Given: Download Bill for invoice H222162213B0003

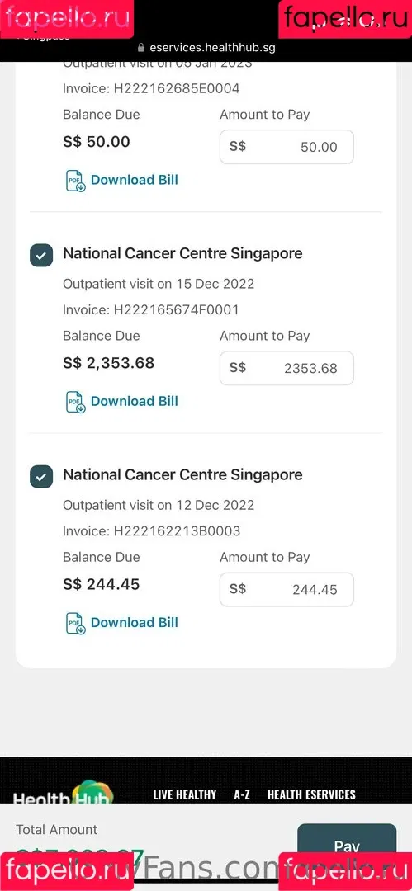Looking at the screenshot, I should point(135,623).
